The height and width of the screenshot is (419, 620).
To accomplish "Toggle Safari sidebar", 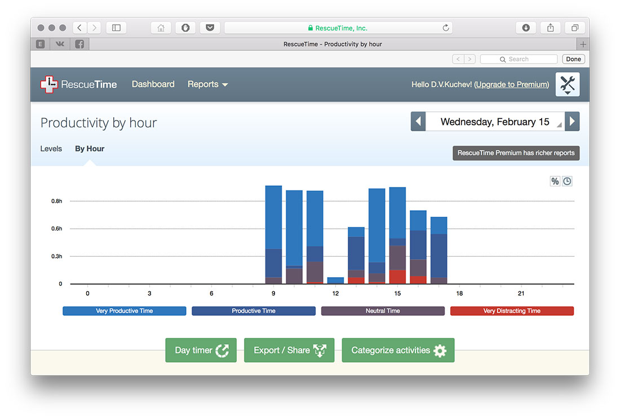I will 116,28.
